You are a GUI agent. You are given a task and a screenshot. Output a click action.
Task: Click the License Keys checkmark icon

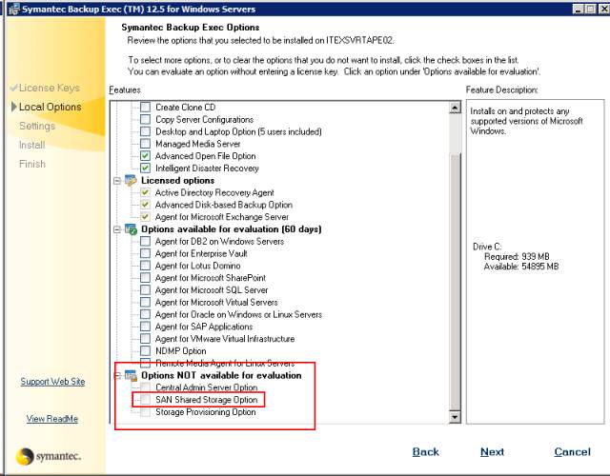point(14,88)
